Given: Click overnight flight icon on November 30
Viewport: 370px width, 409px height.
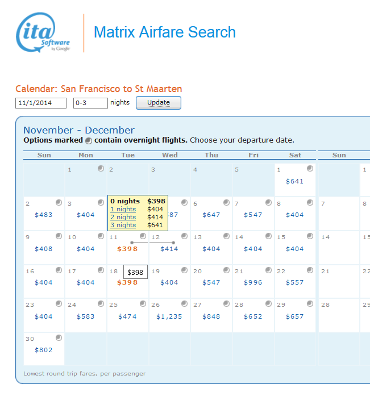Looking at the screenshot, I should [x=59, y=338].
